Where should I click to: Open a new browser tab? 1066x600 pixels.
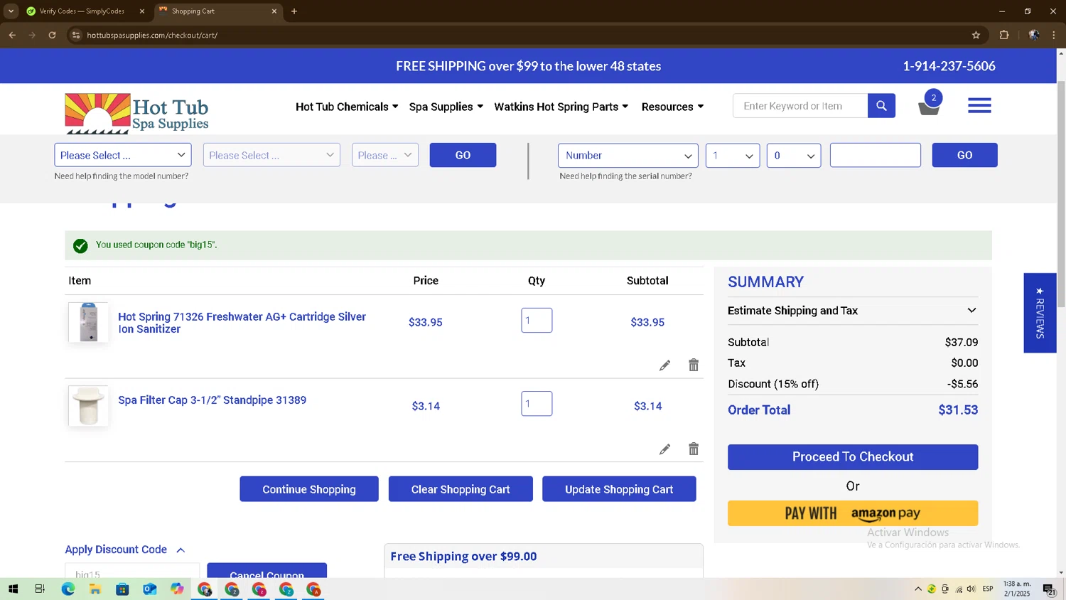[x=294, y=11]
